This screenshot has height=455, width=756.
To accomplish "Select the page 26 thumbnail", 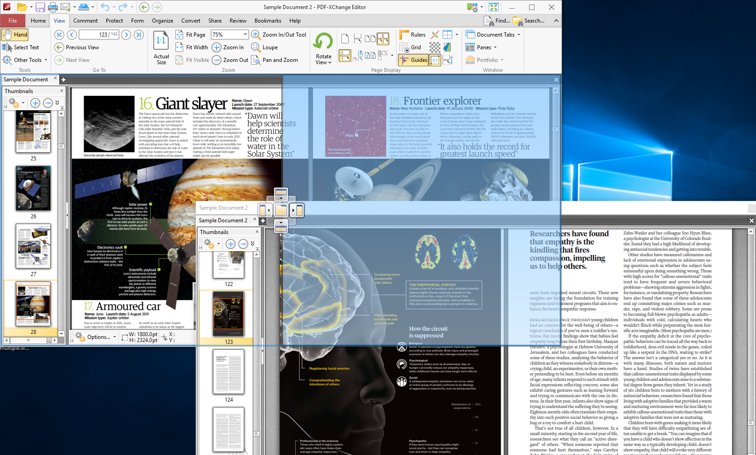I will pyautogui.click(x=33, y=188).
